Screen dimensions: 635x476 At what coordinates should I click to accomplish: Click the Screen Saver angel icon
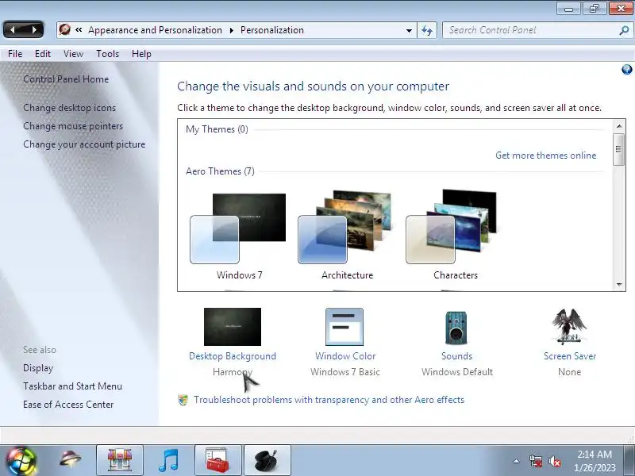pyautogui.click(x=569, y=327)
